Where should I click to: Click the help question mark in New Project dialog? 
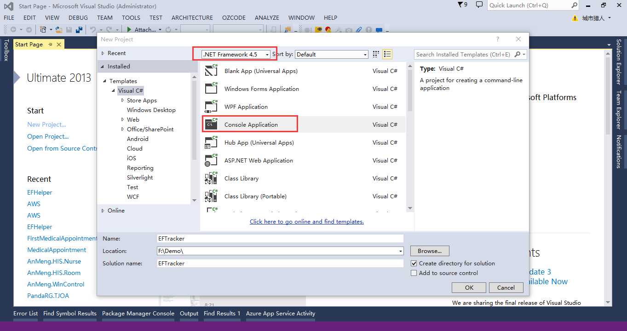click(497, 39)
